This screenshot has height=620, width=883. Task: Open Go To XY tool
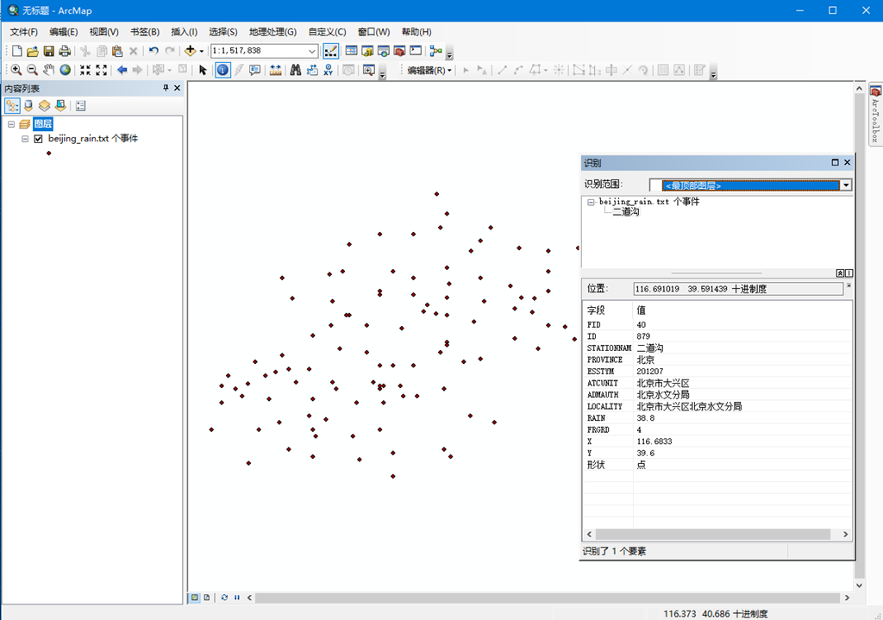[x=329, y=70]
